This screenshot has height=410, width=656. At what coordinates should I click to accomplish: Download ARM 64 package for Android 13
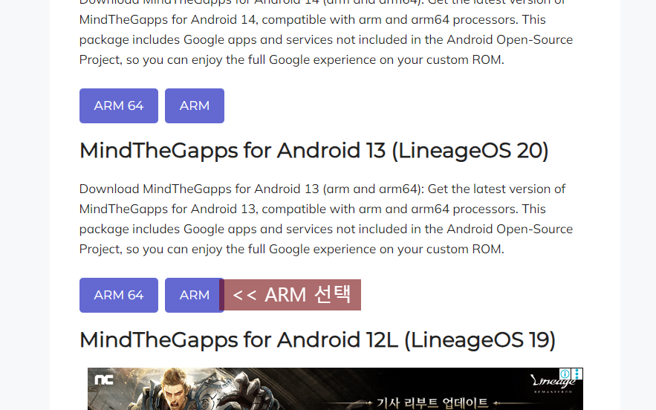[119, 296]
